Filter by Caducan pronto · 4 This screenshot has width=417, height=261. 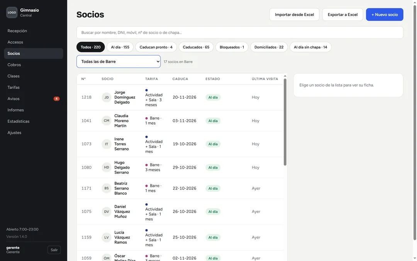click(x=156, y=47)
